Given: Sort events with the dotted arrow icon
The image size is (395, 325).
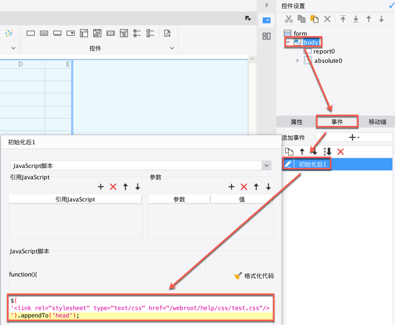Looking at the screenshot, I should click(x=327, y=152).
